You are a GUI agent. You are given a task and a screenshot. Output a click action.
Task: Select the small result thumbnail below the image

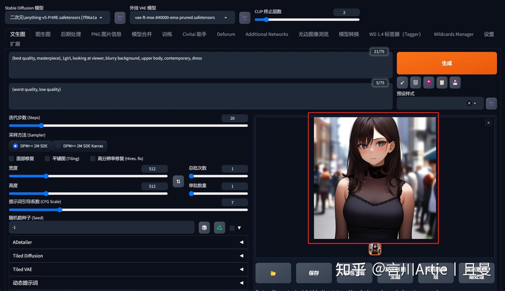click(x=375, y=249)
